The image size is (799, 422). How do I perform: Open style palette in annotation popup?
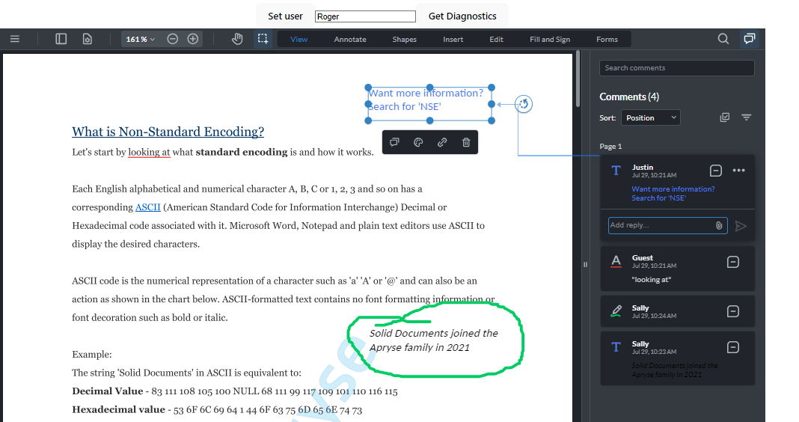[x=418, y=142]
